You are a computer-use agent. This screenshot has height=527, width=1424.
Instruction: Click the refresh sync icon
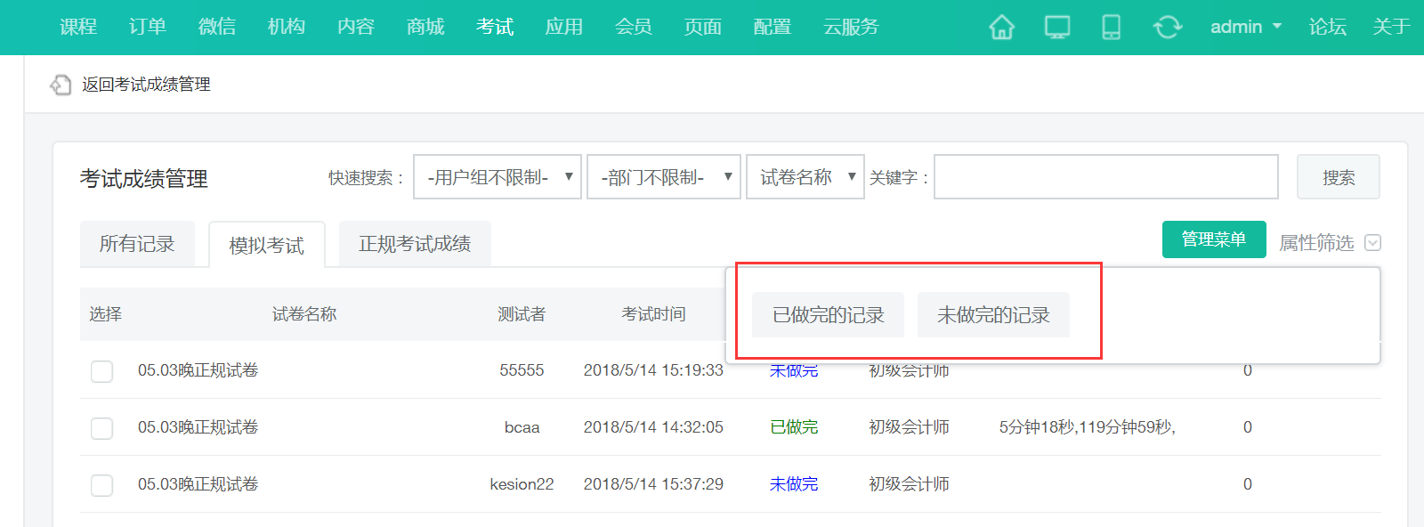(1167, 28)
